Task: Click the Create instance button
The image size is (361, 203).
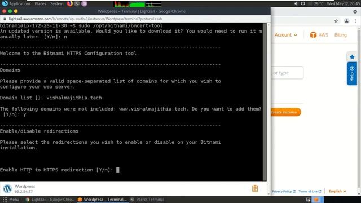Action: pyautogui.click(x=286, y=112)
